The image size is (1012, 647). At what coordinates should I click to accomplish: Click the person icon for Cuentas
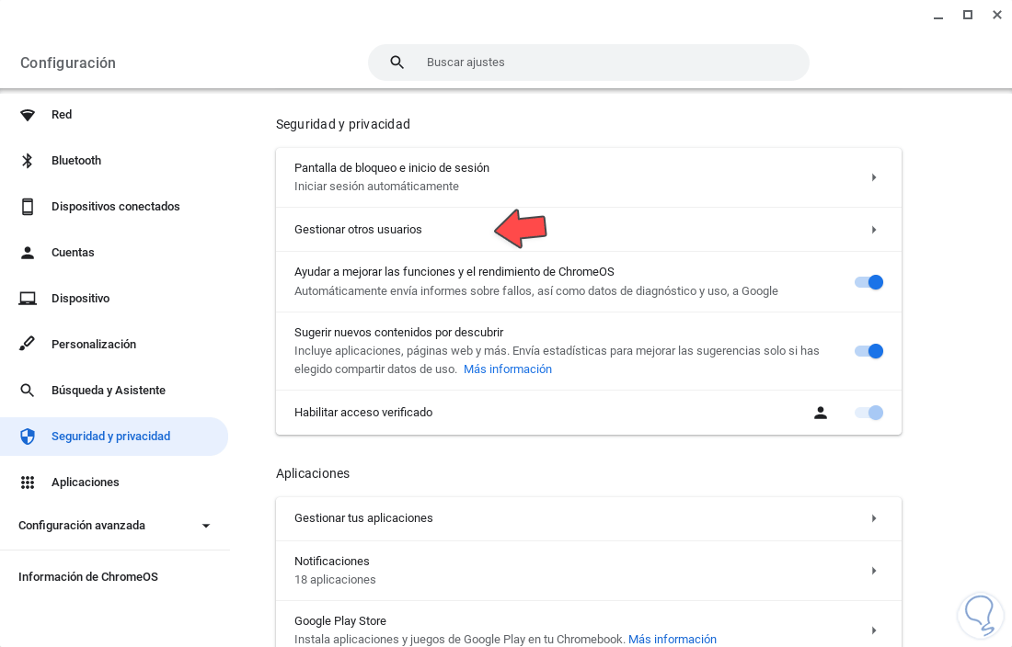click(x=28, y=253)
